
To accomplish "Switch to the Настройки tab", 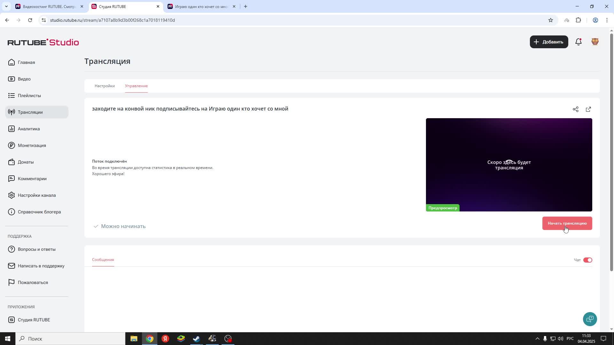I will [x=105, y=86].
